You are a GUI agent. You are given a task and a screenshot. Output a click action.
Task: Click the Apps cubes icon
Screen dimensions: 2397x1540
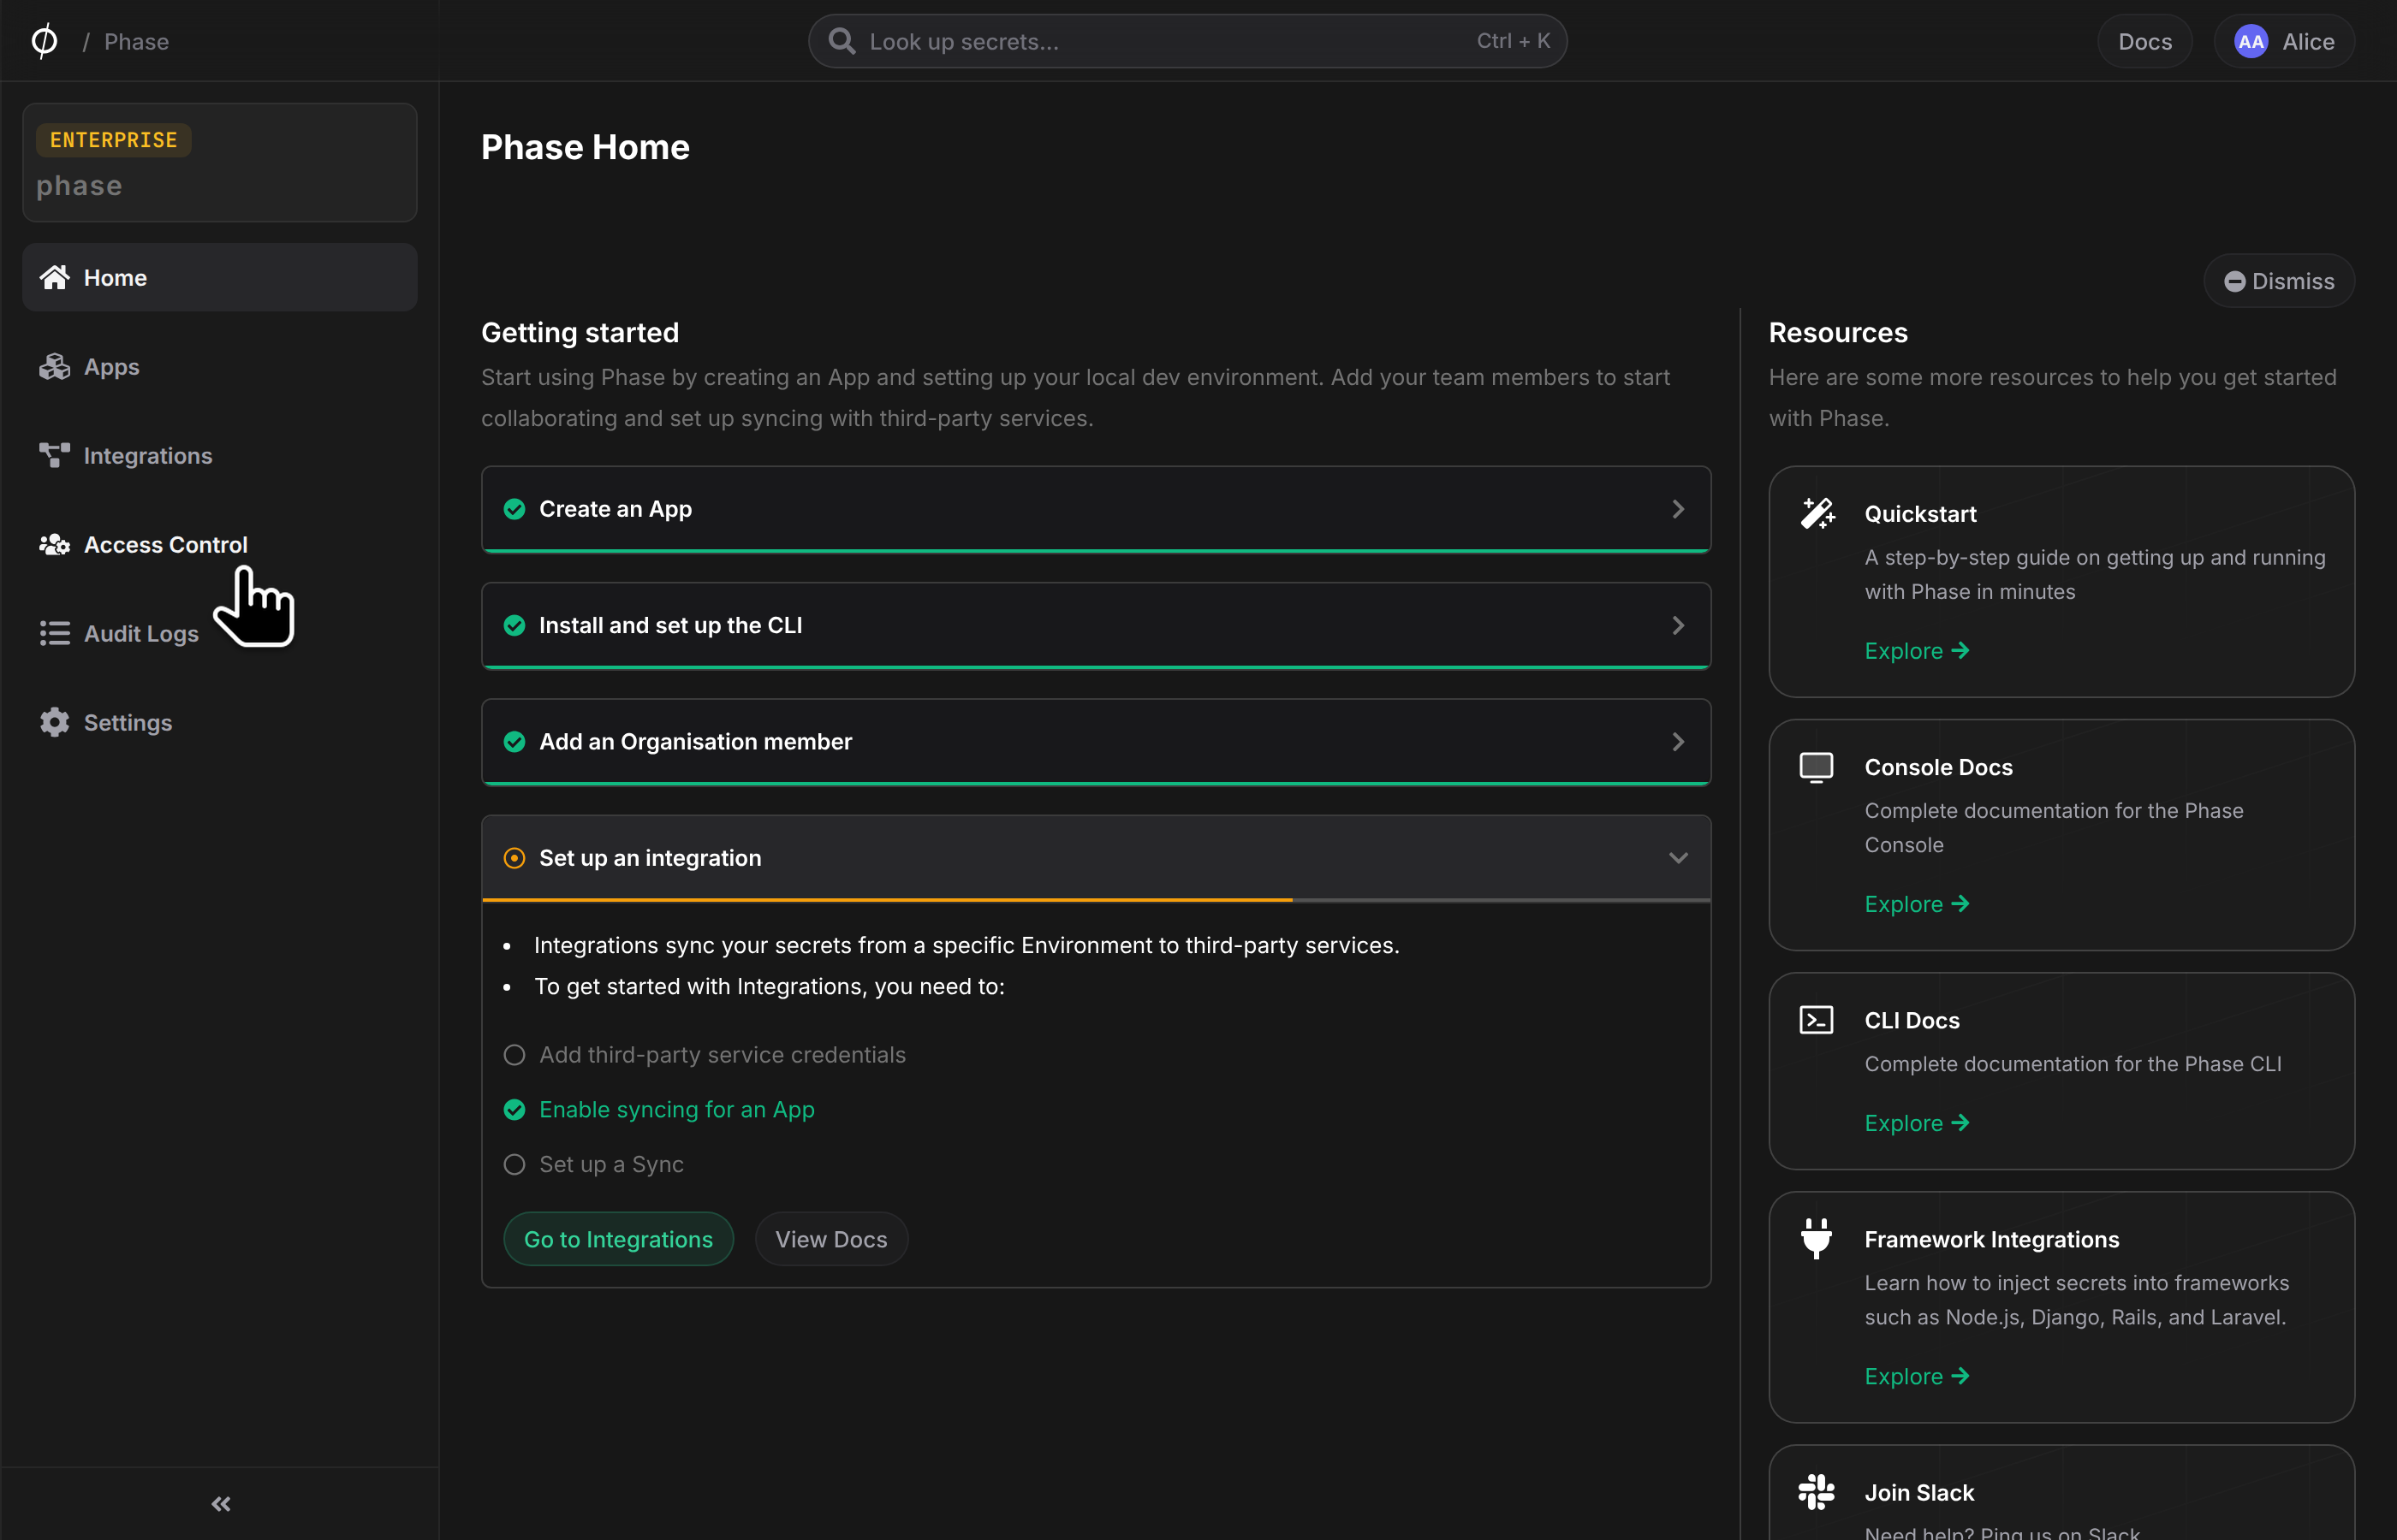click(x=54, y=367)
